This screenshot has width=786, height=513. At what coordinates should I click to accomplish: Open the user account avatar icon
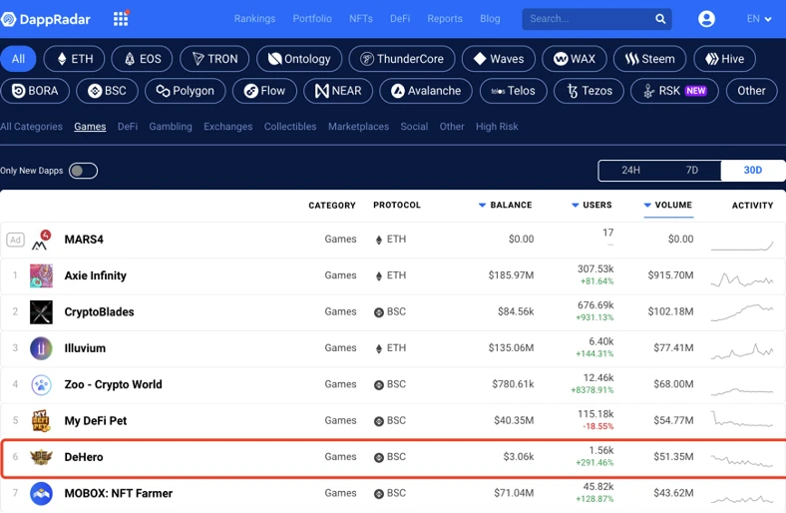[706, 19]
